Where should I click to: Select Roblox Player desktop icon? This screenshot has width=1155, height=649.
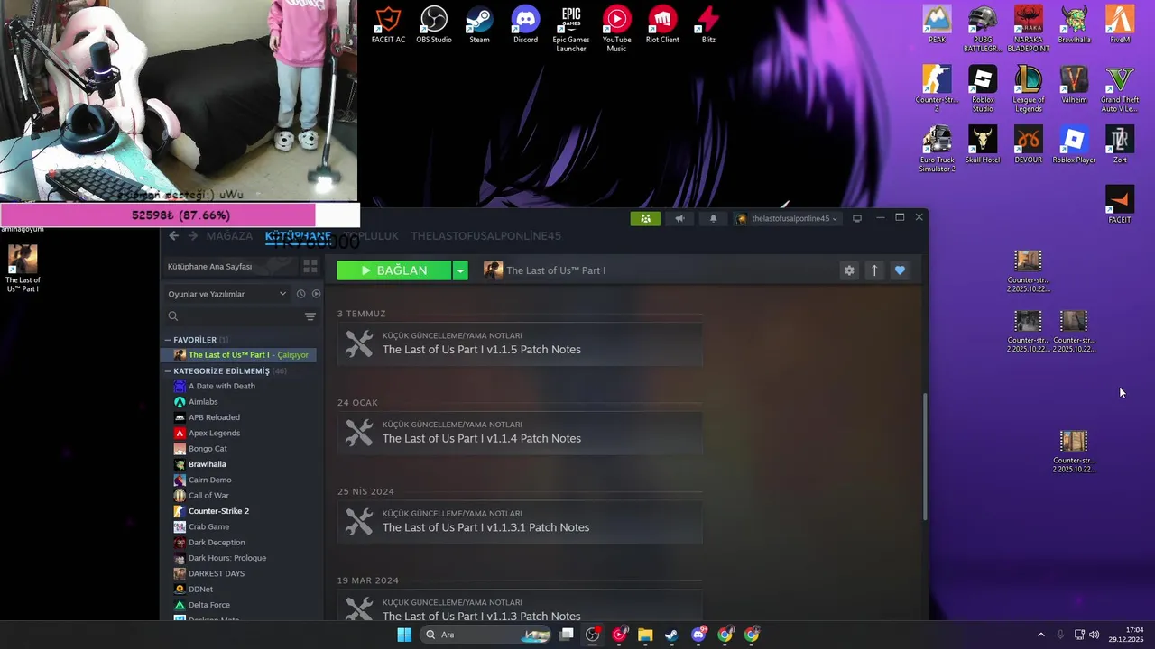1074,144
